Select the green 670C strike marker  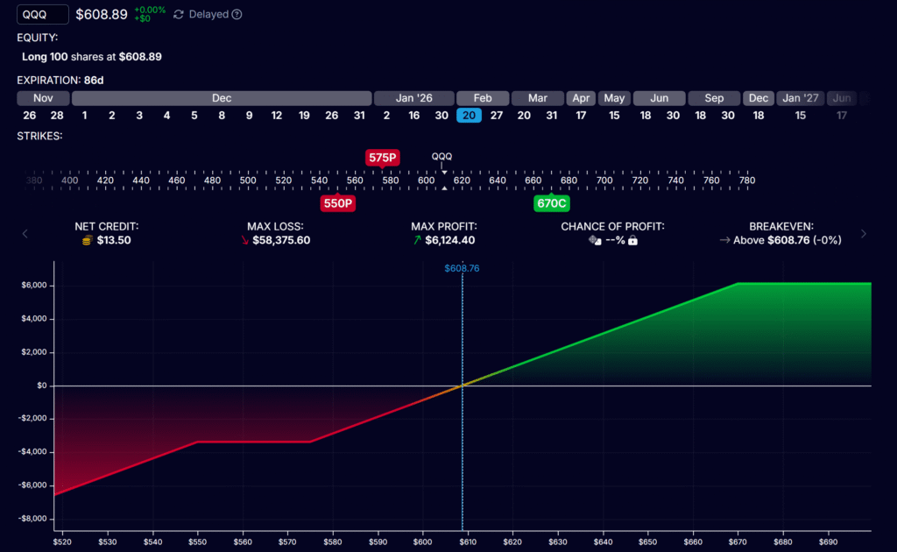551,203
